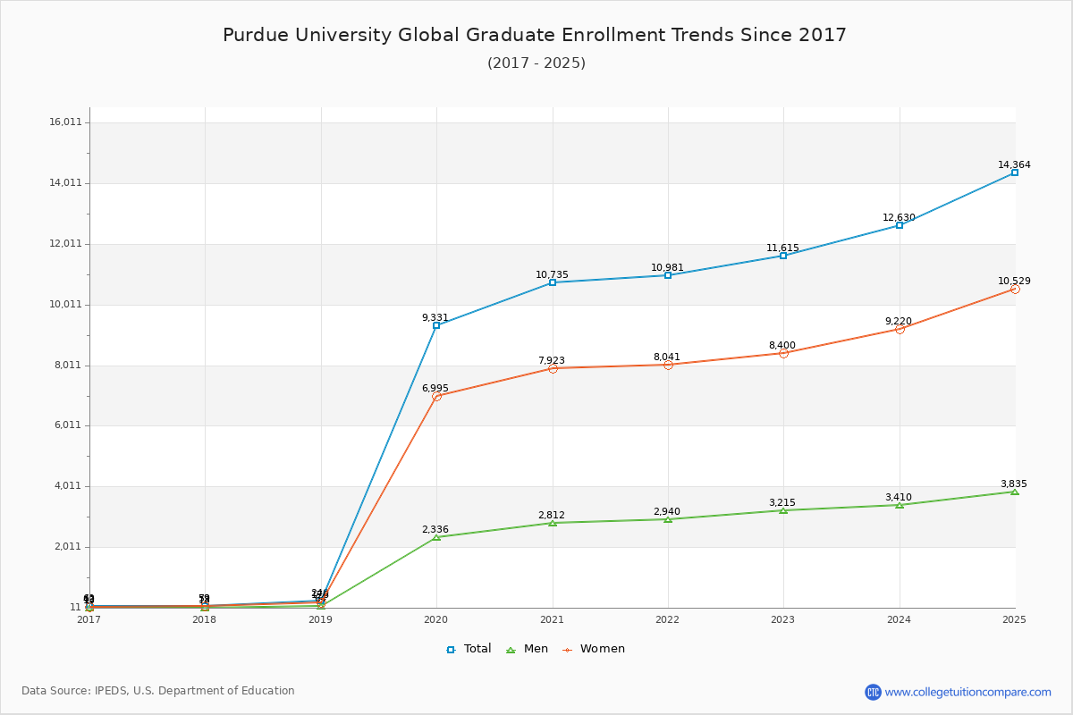Click the Data Source IPEDS text
This screenshot has height=715, width=1073.
click(158, 691)
